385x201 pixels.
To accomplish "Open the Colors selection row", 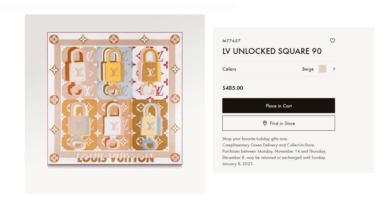I will pos(229,69).
